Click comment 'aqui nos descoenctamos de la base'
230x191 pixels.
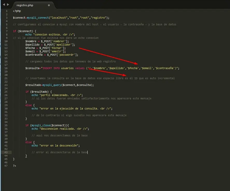[x=60, y=136]
